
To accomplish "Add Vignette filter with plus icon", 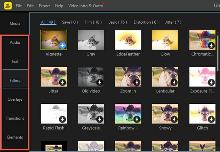I will coord(62,45).
